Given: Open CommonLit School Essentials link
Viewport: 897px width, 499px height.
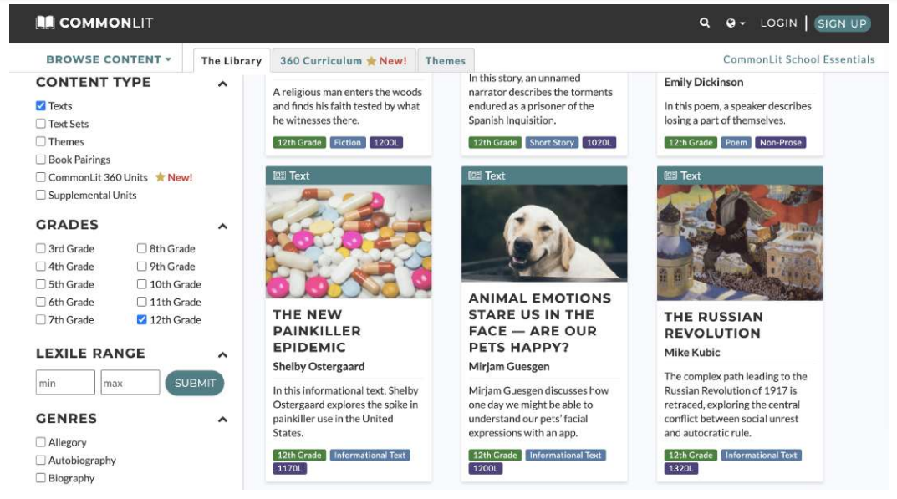Looking at the screenshot, I should (x=798, y=59).
